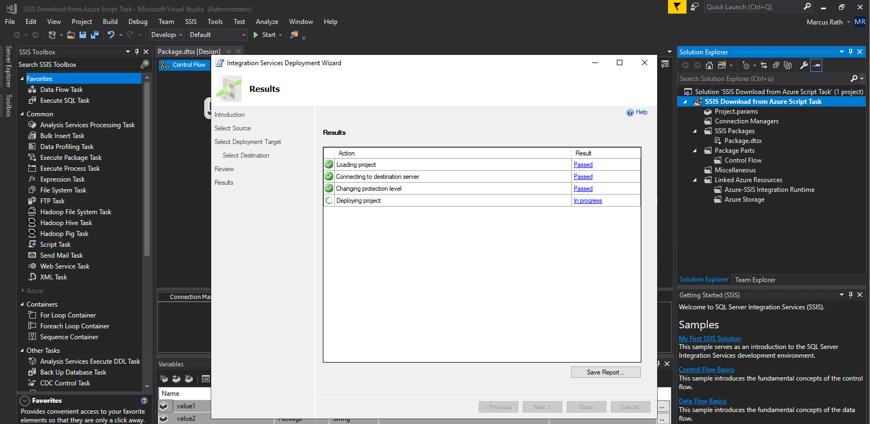Collapse the Common toolbox group
Image resolution: width=870 pixels, height=424 pixels.
(22, 114)
